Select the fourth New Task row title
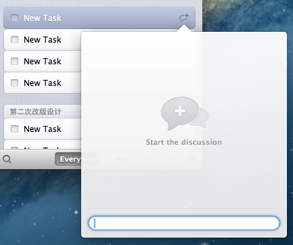Viewport: 293px width, 245px height. pyautogui.click(x=43, y=83)
